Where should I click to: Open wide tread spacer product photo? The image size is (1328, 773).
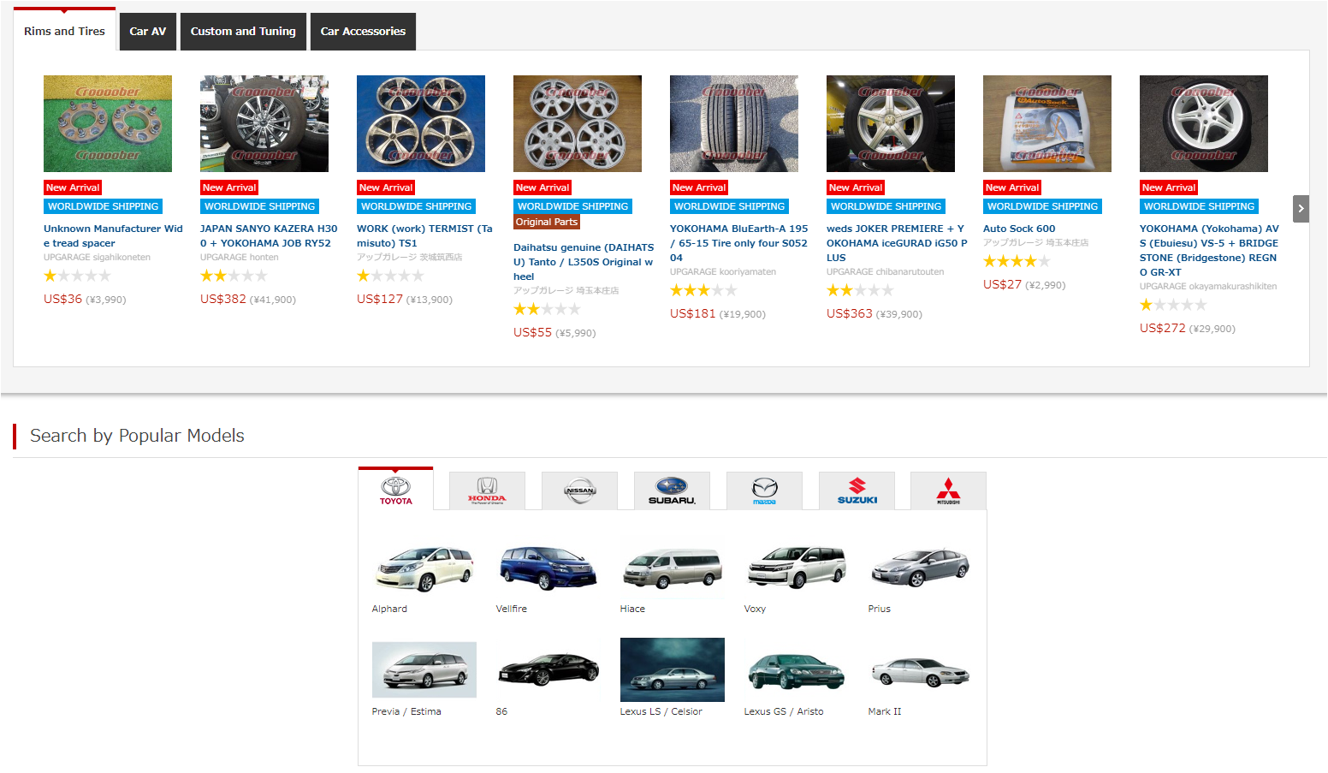108,123
